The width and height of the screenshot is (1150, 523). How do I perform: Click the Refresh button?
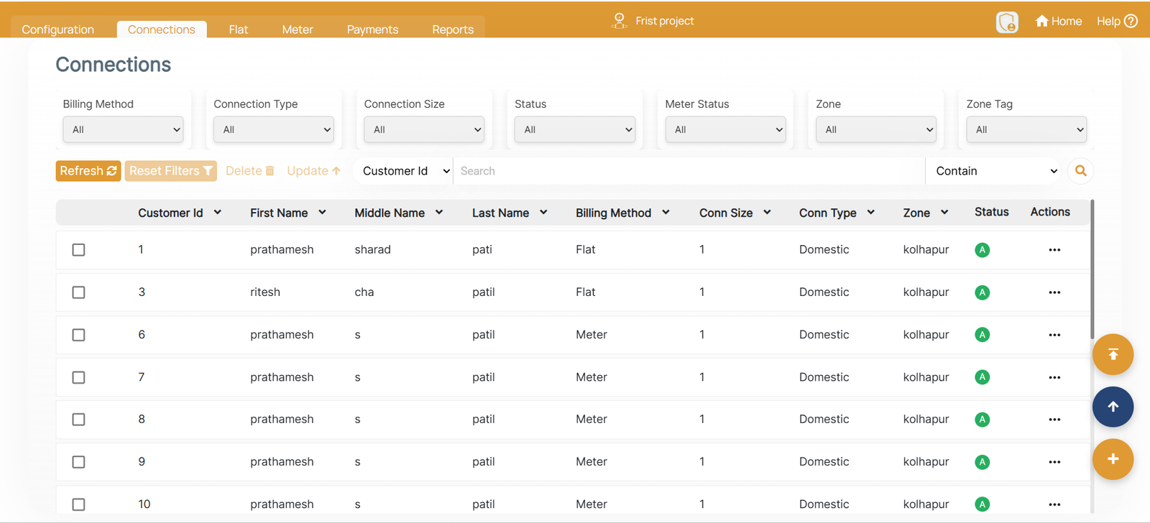tap(88, 171)
